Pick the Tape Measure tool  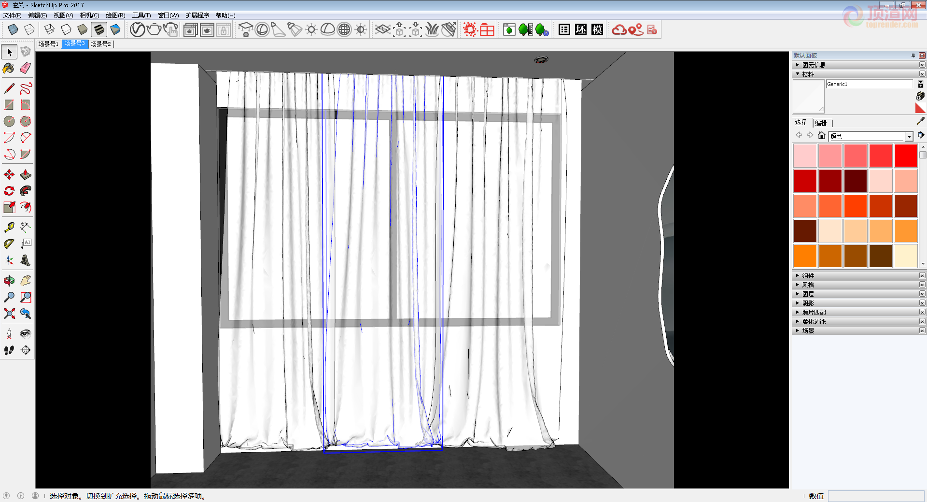(9, 228)
